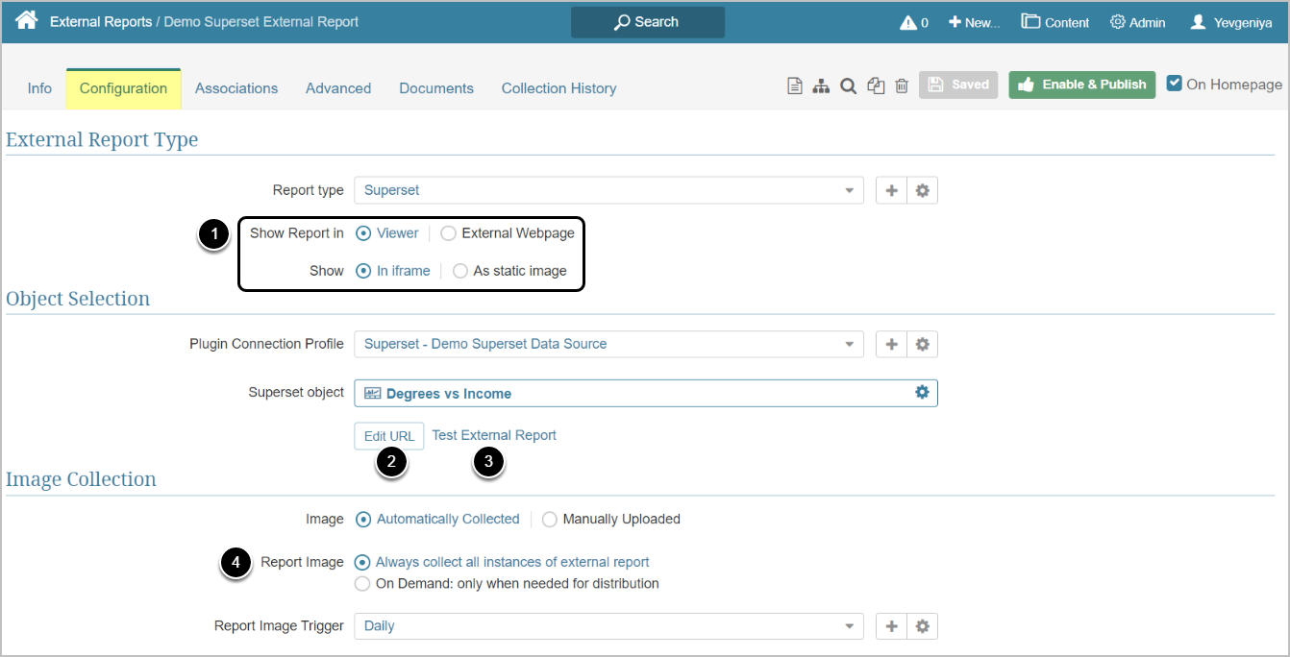This screenshot has width=1290, height=657.
Task: Click the trash delete icon
Action: tap(902, 85)
